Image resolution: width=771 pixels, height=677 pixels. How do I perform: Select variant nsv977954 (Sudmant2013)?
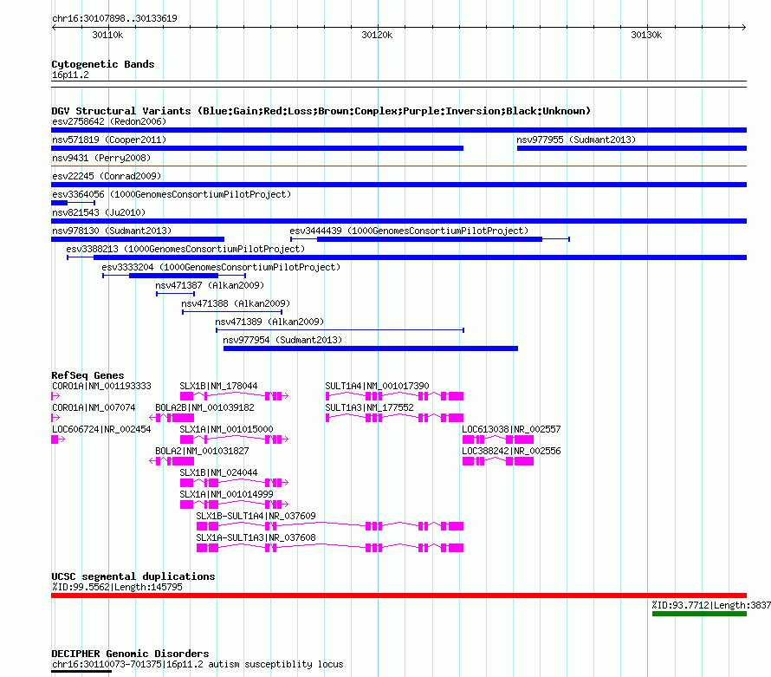282,340
